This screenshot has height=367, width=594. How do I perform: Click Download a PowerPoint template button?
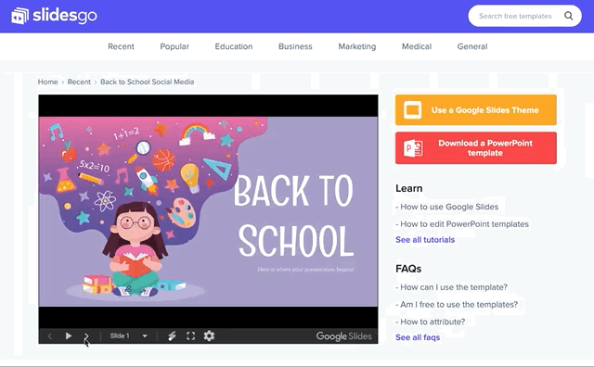click(476, 148)
